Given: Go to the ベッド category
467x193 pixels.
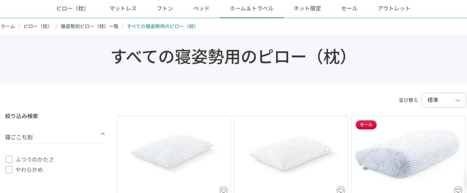Looking at the screenshot, I should [x=201, y=8].
